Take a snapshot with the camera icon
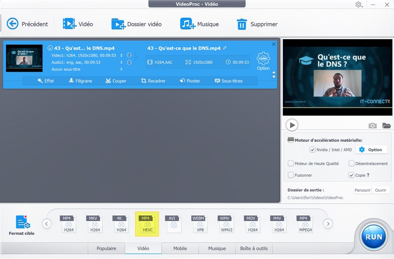Image resolution: width=394 pixels, height=259 pixels. (372, 125)
